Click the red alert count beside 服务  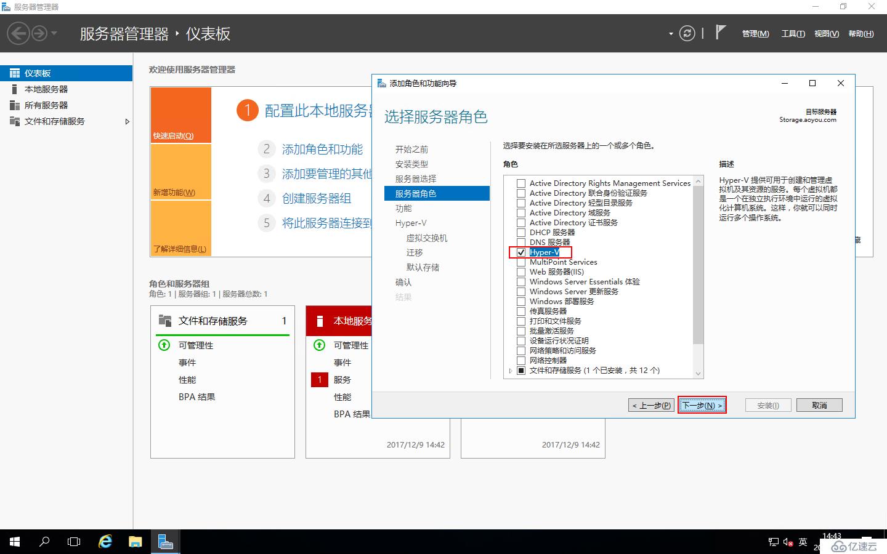click(x=320, y=380)
